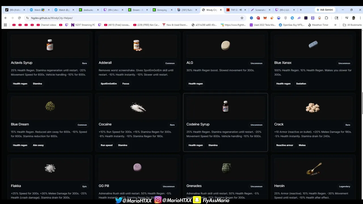Click the SpotEmGotEm tag on Adderall
363x204 pixels.
tap(109, 84)
